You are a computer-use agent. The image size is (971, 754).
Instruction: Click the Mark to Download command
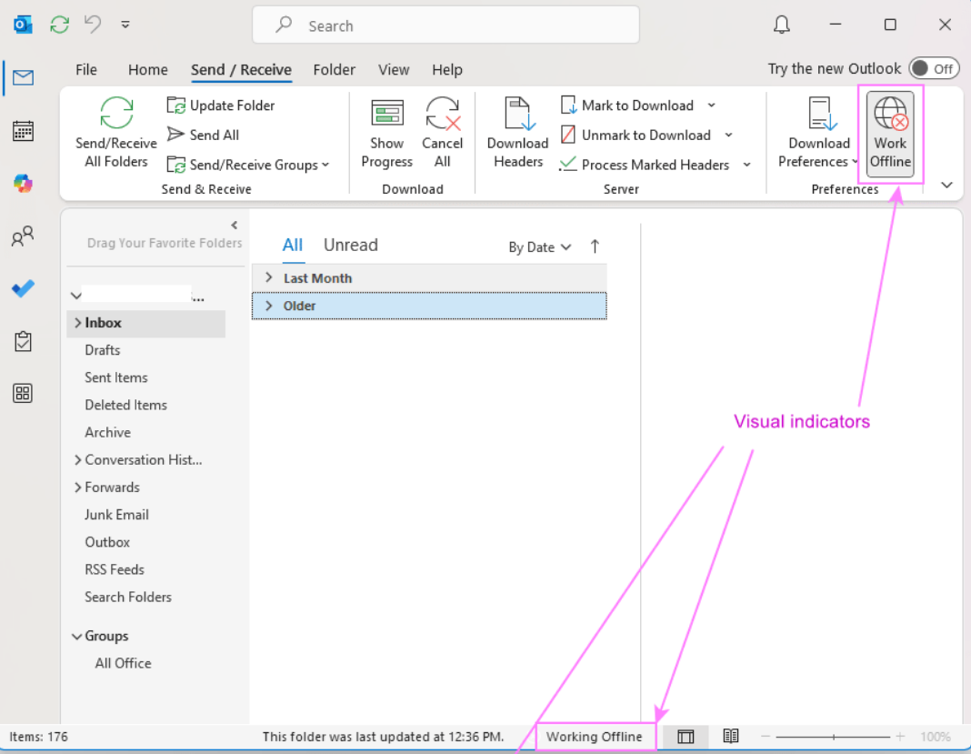tap(628, 106)
